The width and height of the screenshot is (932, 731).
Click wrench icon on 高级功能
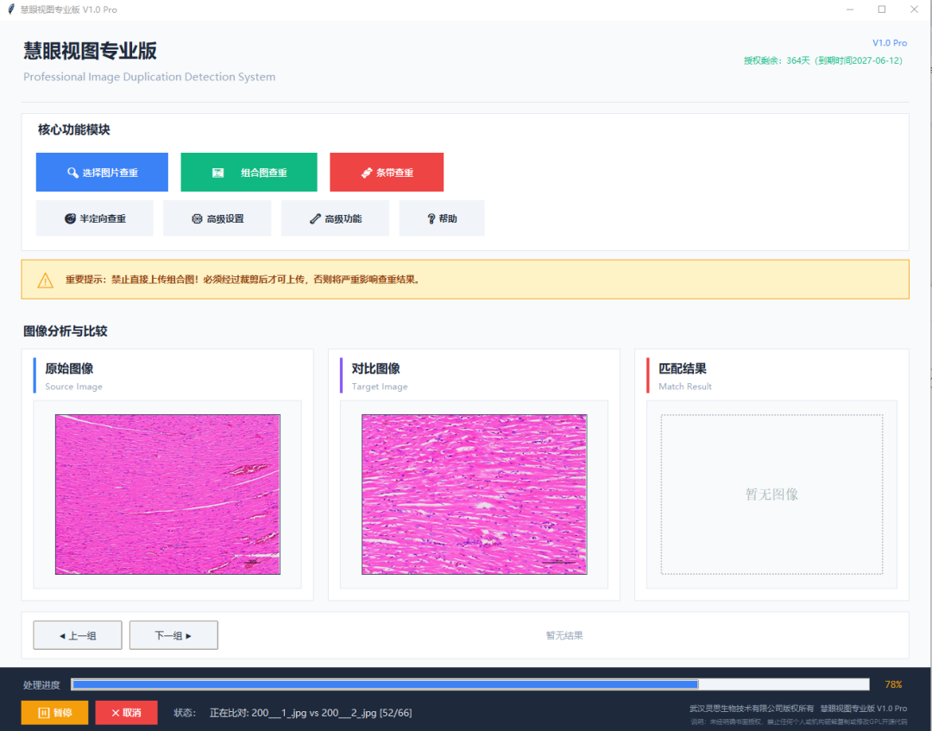(315, 218)
